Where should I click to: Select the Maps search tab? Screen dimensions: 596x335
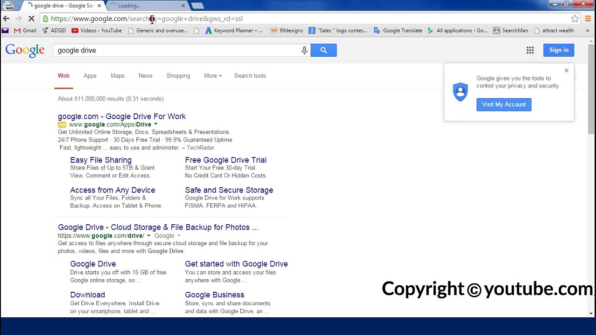pos(117,76)
